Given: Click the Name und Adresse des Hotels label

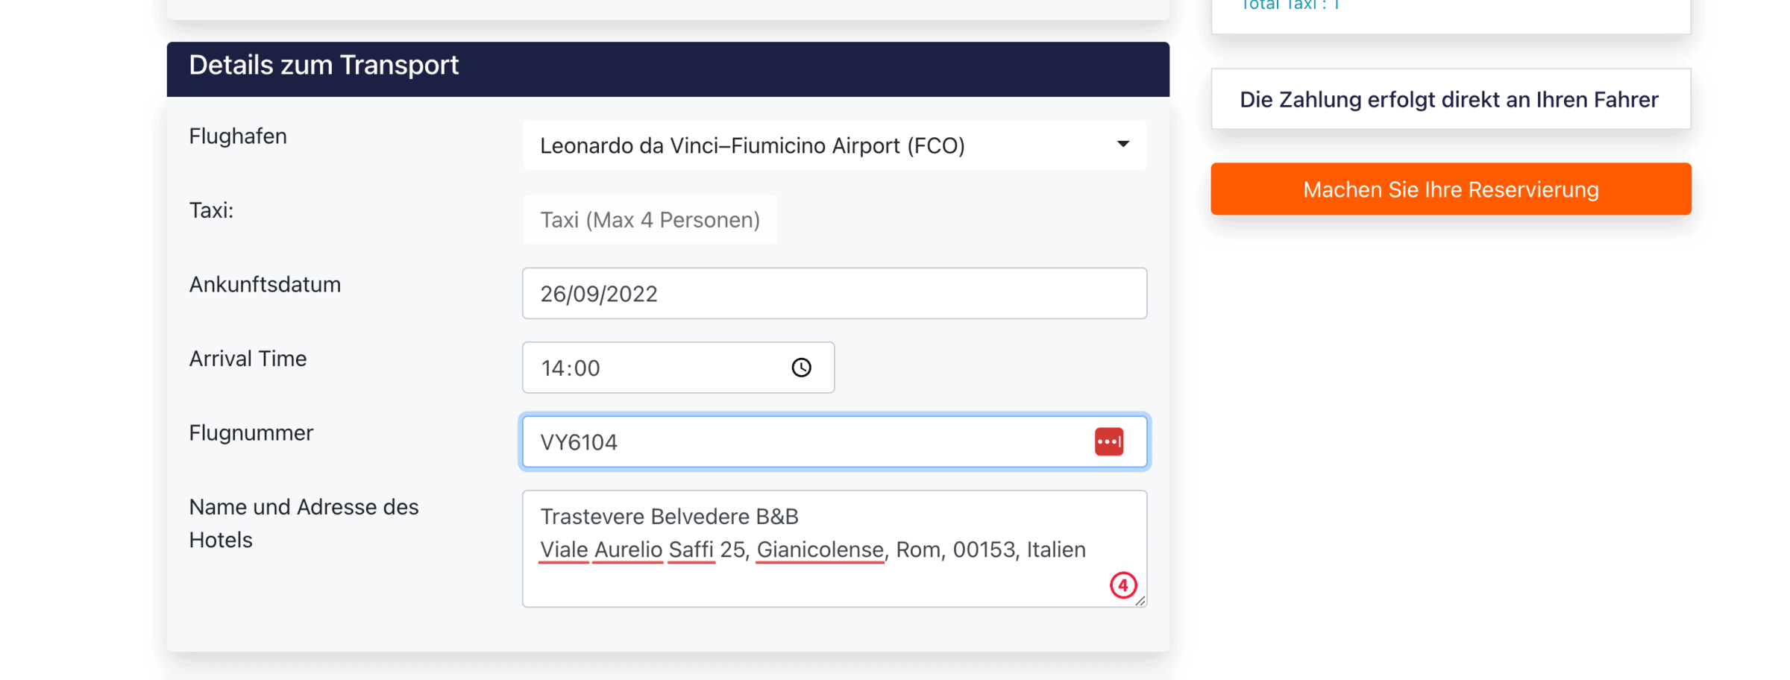Looking at the screenshot, I should pos(304,523).
